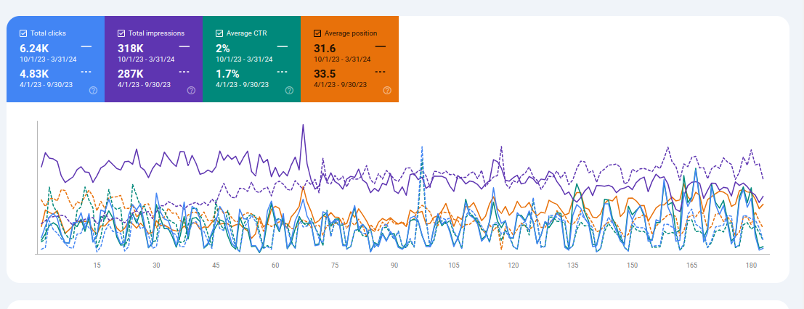Click the Total clicks label
The image size is (804, 309).
tap(48, 33)
